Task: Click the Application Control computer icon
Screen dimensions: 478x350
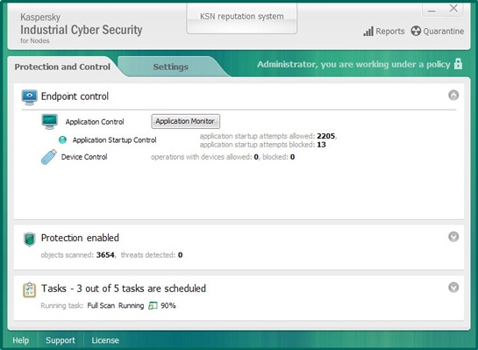Action: (49, 122)
